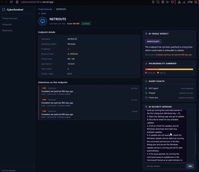Click the pin icon in browser toolbar
199x172 pixels.
click(153, 2)
